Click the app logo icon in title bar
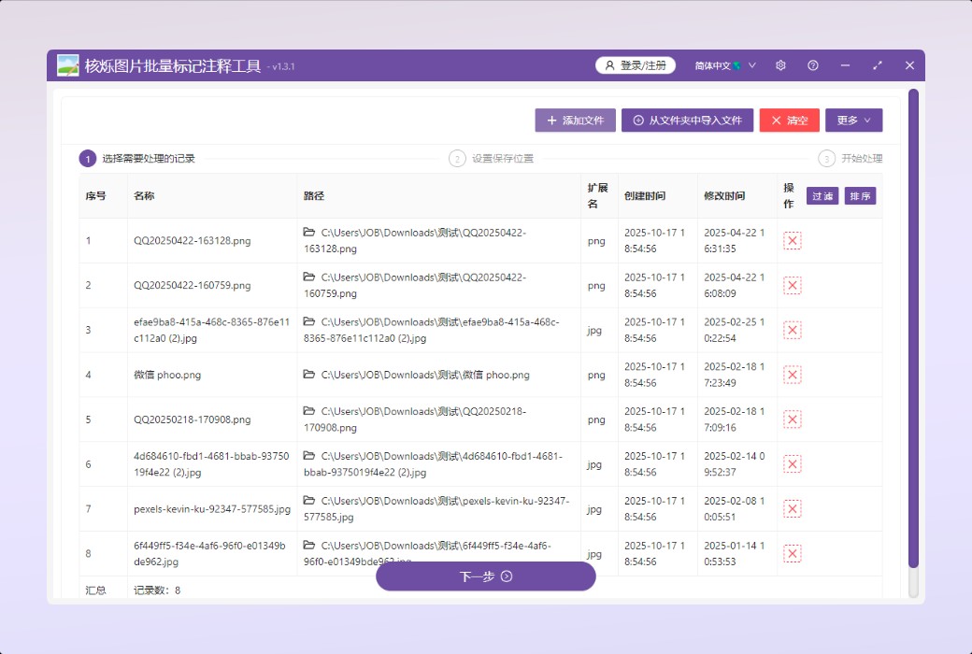 (x=67, y=65)
